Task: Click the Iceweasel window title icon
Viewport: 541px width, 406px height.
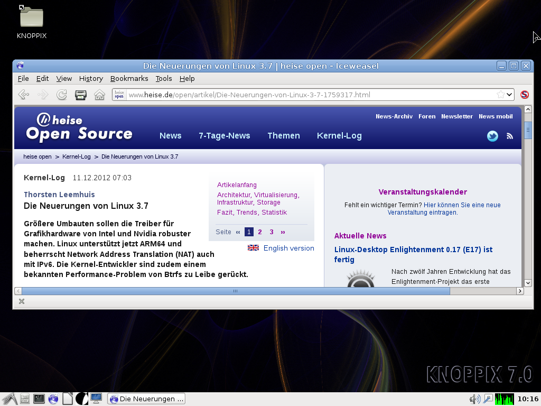Action: (x=21, y=66)
